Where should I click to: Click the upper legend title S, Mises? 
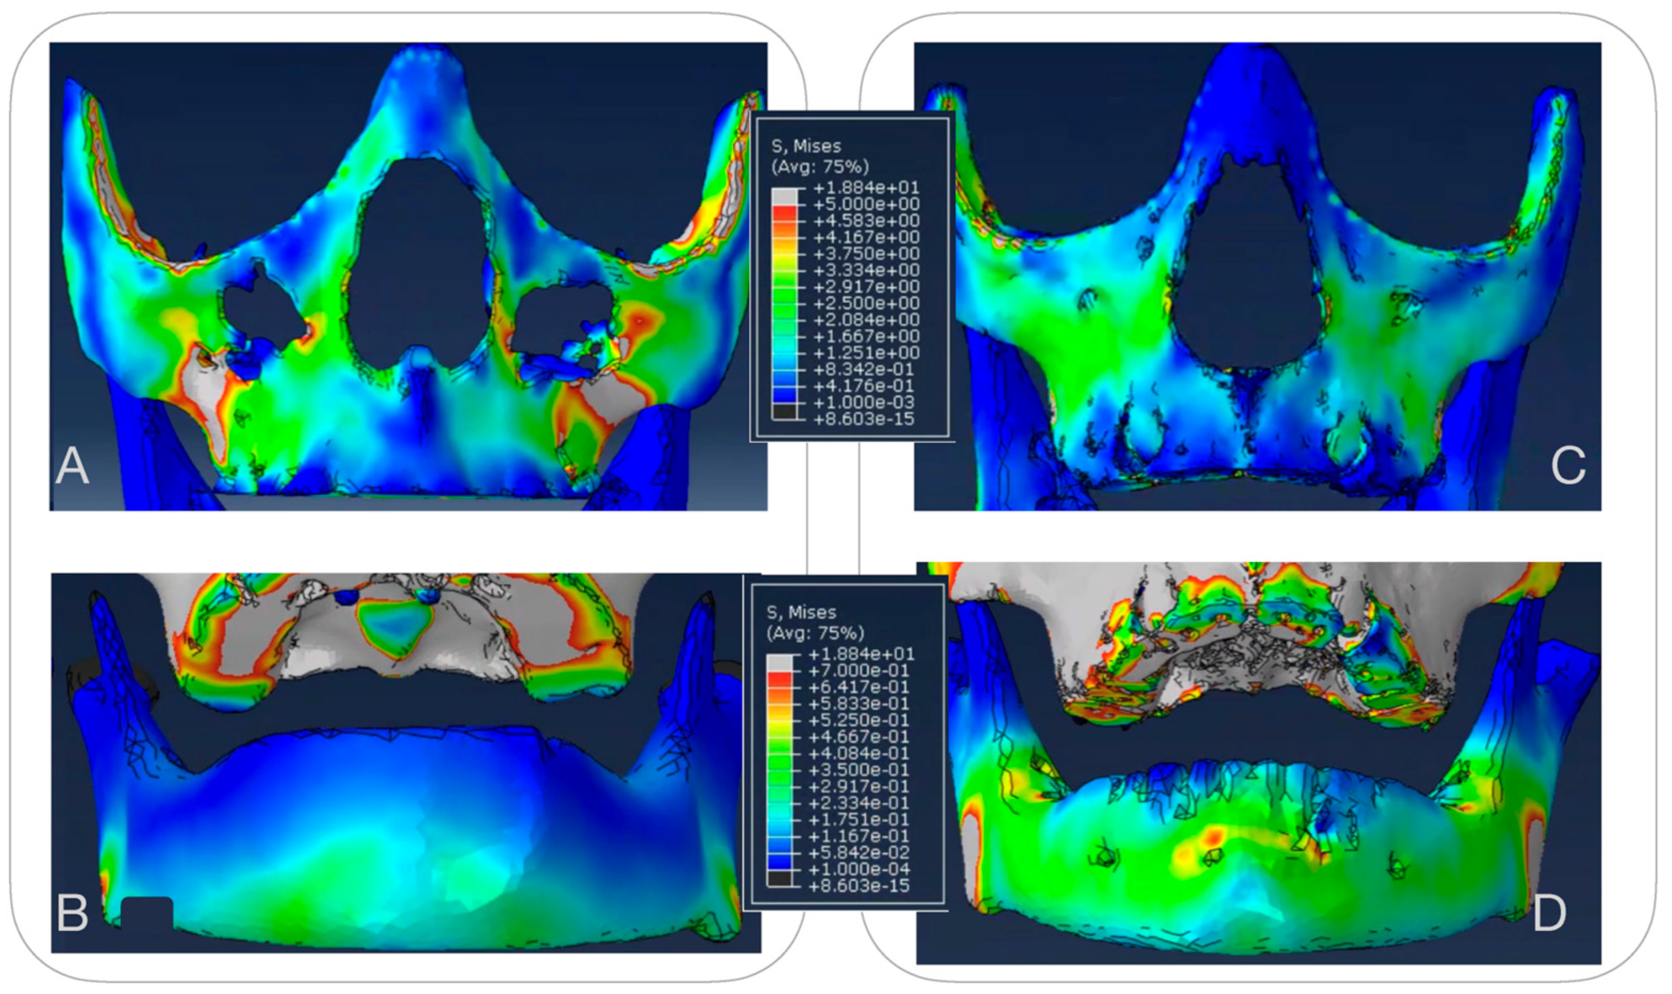point(805,146)
